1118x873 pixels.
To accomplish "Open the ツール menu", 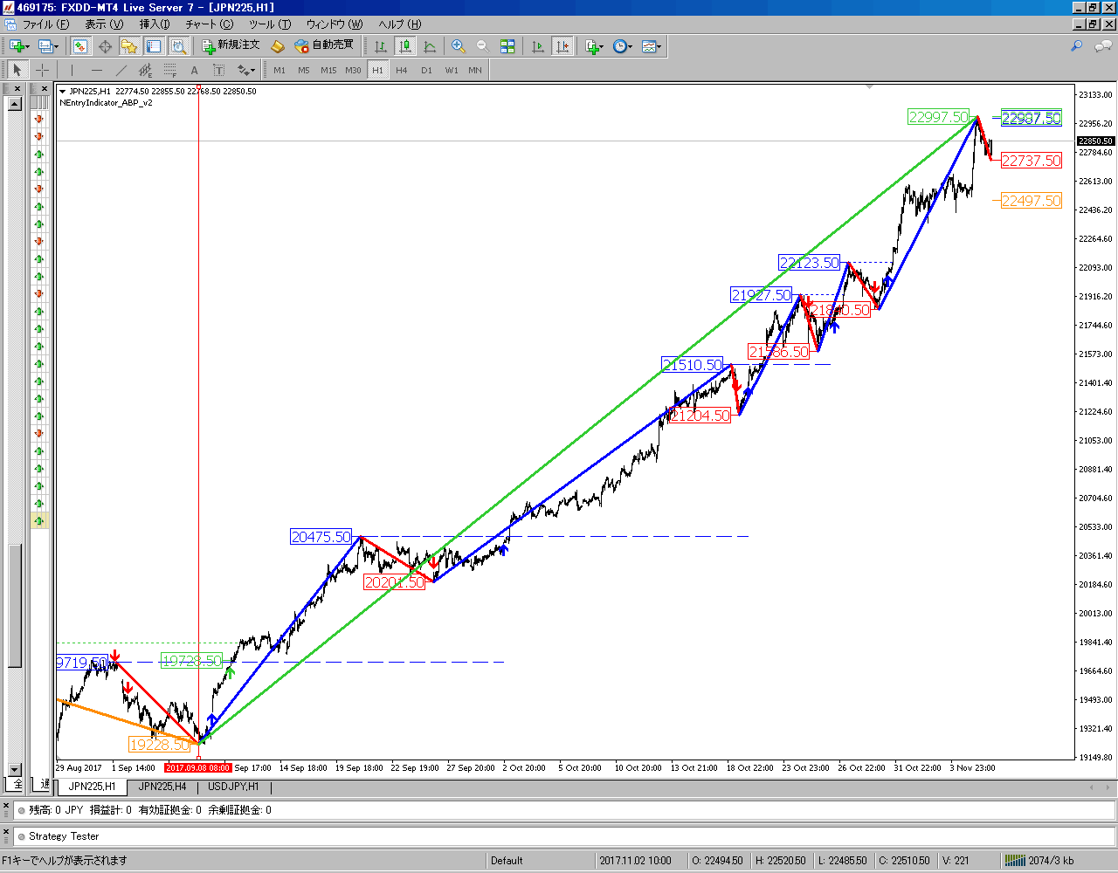I will pos(269,24).
